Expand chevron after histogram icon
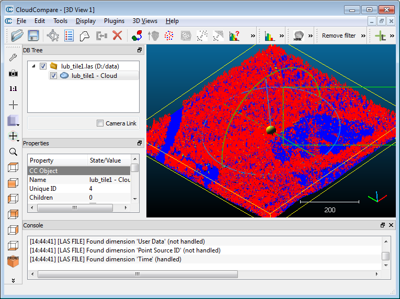400x299 pixels. click(x=282, y=36)
